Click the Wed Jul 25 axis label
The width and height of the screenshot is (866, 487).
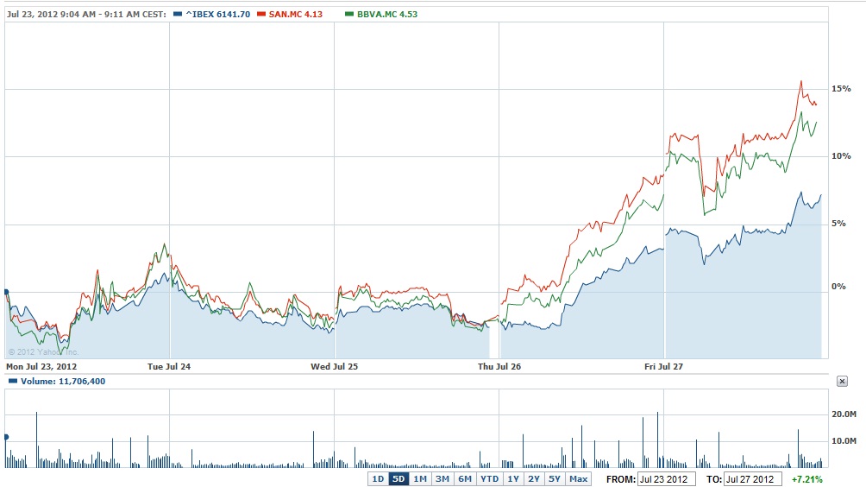pyautogui.click(x=334, y=366)
